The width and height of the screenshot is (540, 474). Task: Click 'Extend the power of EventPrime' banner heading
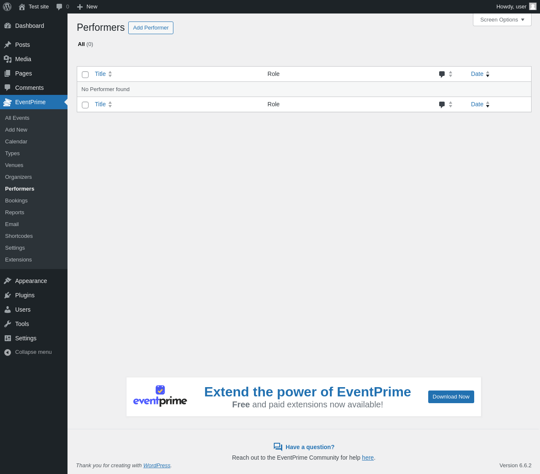308,392
